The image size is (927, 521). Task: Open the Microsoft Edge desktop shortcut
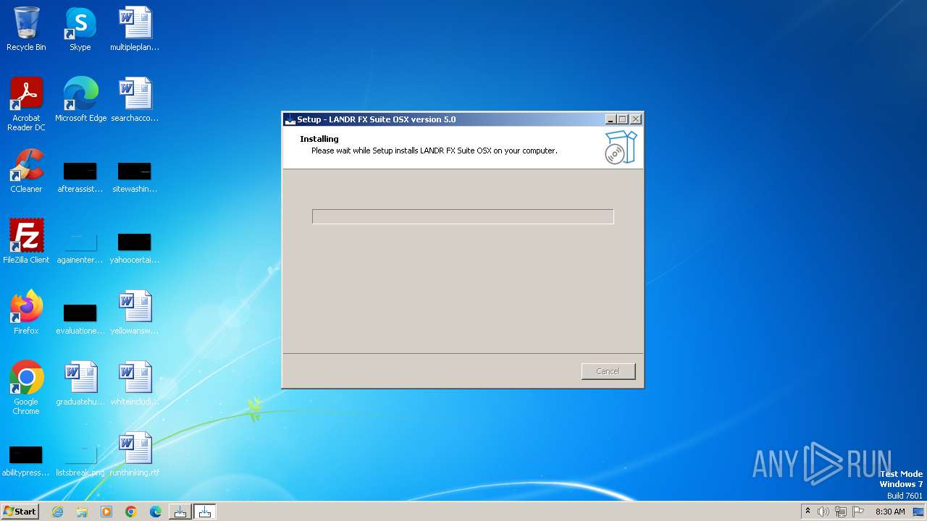80,101
